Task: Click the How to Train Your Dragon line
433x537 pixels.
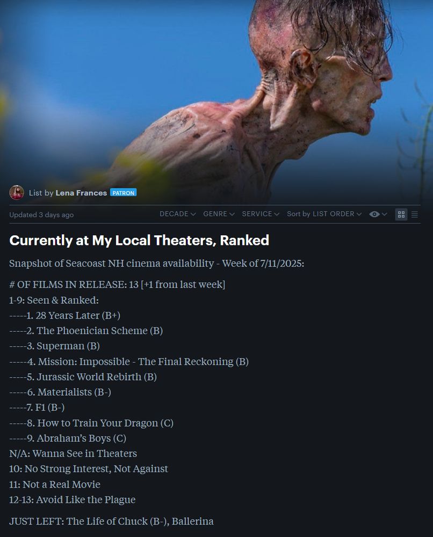Action: click(91, 423)
